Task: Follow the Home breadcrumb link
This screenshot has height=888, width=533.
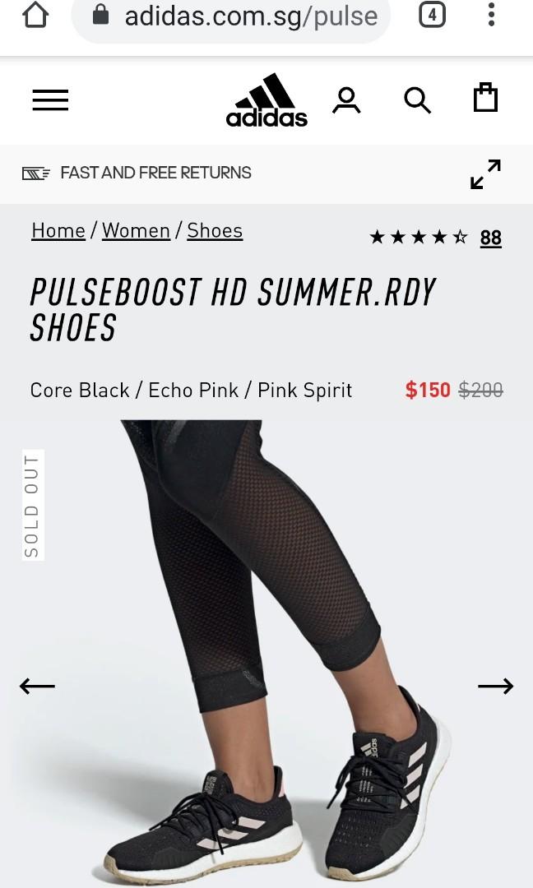Action: pyautogui.click(x=58, y=230)
